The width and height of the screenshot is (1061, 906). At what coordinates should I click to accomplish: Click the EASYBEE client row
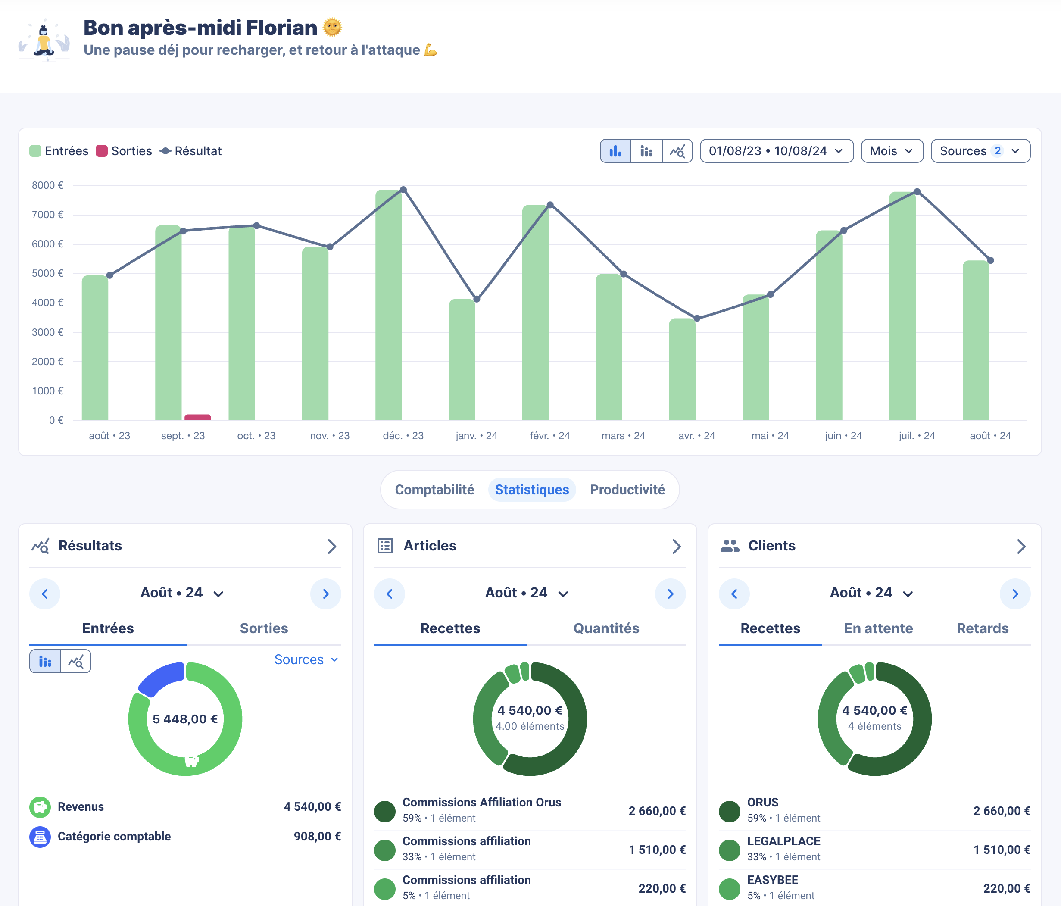(874, 889)
